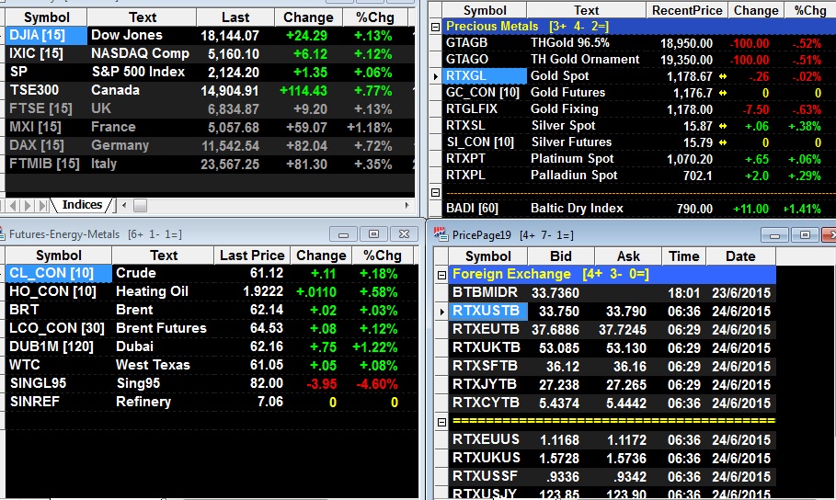The height and width of the screenshot is (500, 836).
Task: Minimize the Futures-Energy-Metals window
Action: 344,234
